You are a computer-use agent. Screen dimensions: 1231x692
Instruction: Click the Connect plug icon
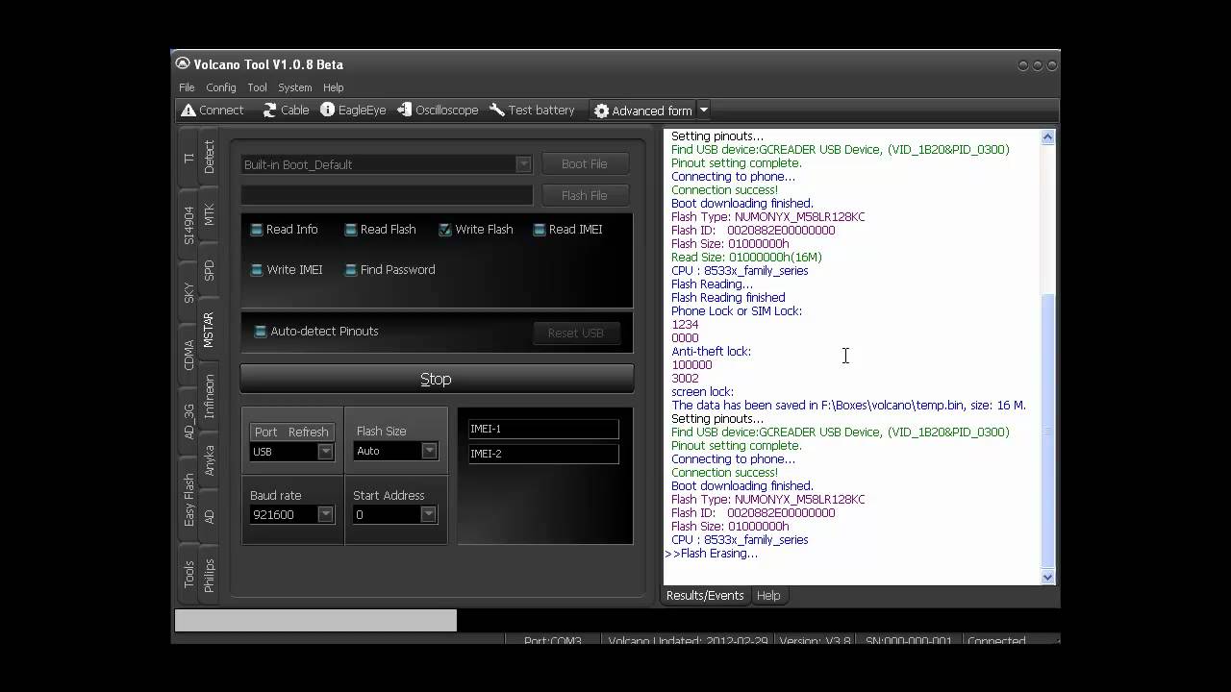pos(188,110)
